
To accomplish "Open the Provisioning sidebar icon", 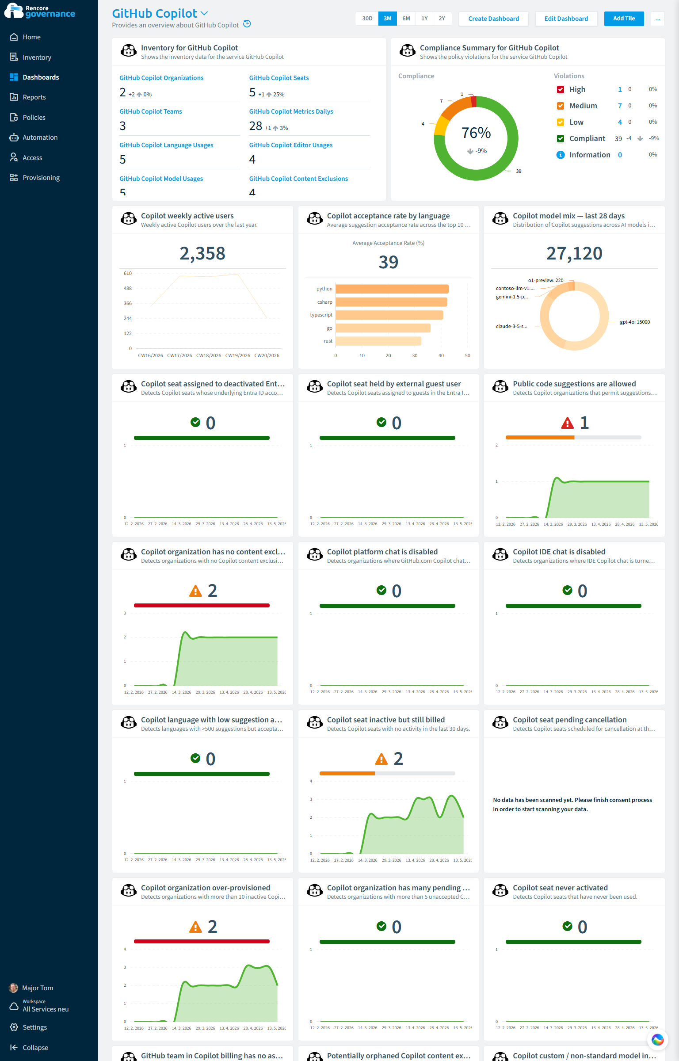I will 14,177.
